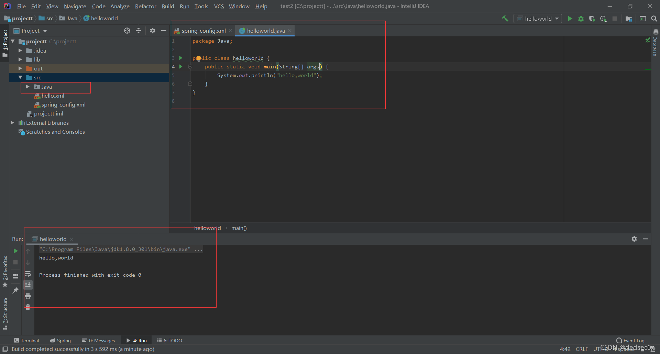Open Project panel settings gear
This screenshot has height=354, width=660.
coord(153,31)
